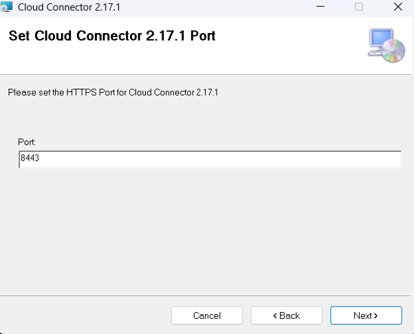414x334 pixels.
Task: Focus the Port text input field
Action: pyautogui.click(x=210, y=159)
